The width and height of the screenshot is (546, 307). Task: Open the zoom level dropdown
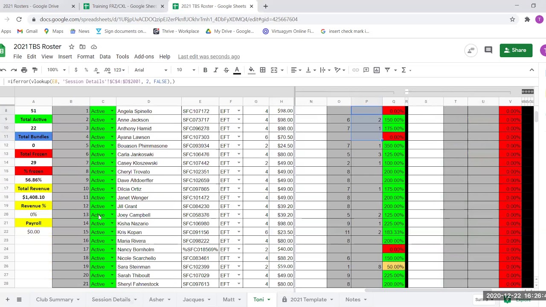pos(56,70)
